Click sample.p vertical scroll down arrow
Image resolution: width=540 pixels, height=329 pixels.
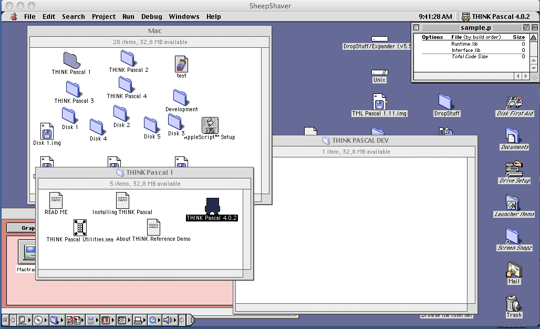tap(534, 68)
